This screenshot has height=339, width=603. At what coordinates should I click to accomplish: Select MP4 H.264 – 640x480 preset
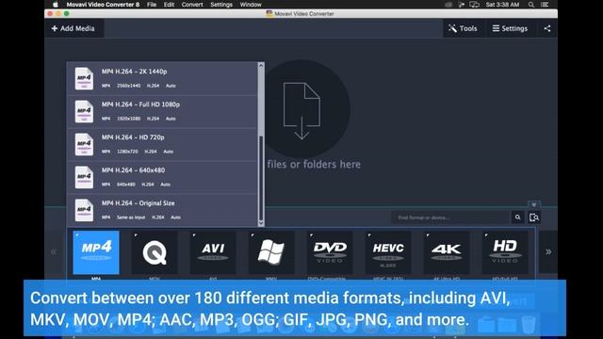coord(162,177)
